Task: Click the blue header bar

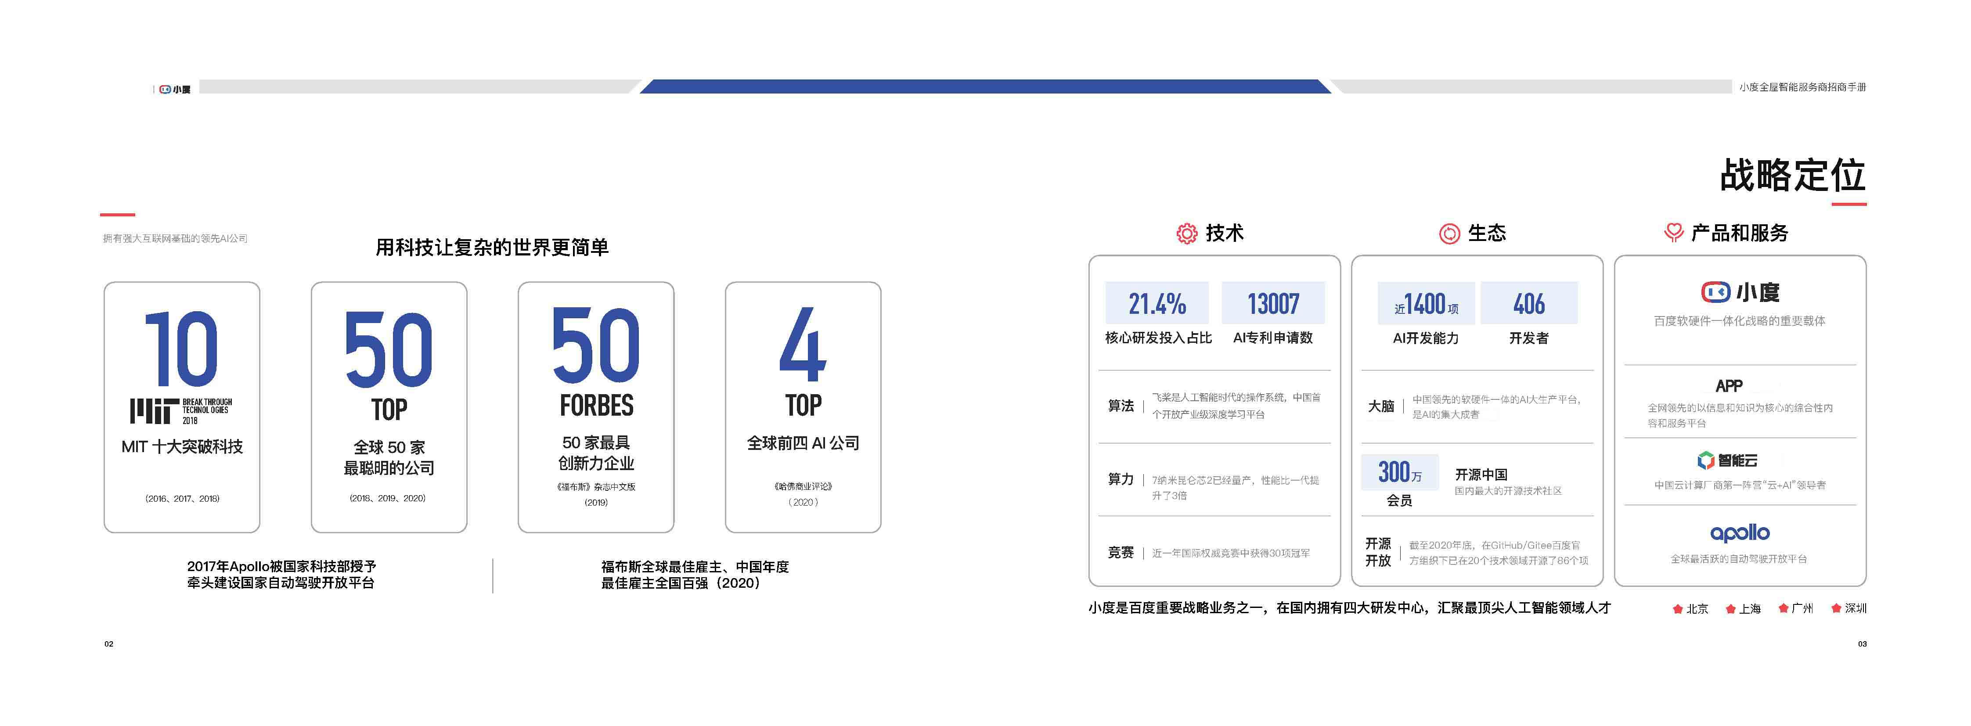Action: click(985, 86)
